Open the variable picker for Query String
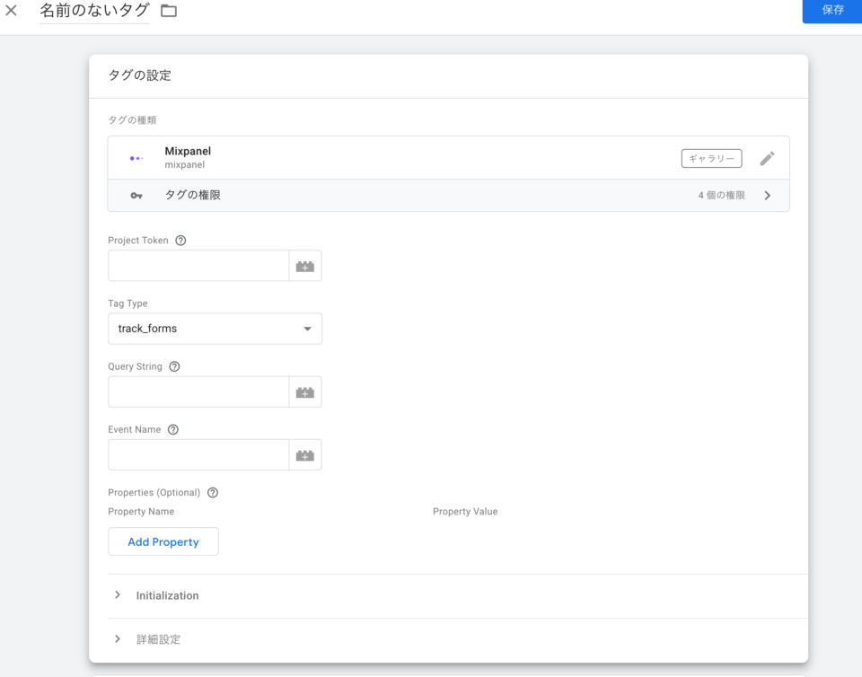Image resolution: width=862 pixels, height=677 pixels. click(x=304, y=391)
